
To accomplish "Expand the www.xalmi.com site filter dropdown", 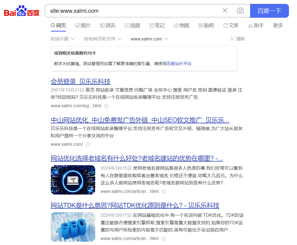I will pyautogui.click(x=149, y=39).
